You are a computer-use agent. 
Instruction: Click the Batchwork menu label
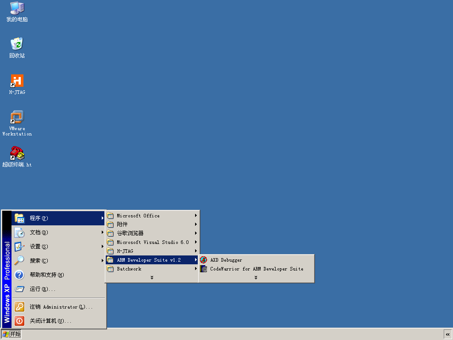tap(129, 269)
